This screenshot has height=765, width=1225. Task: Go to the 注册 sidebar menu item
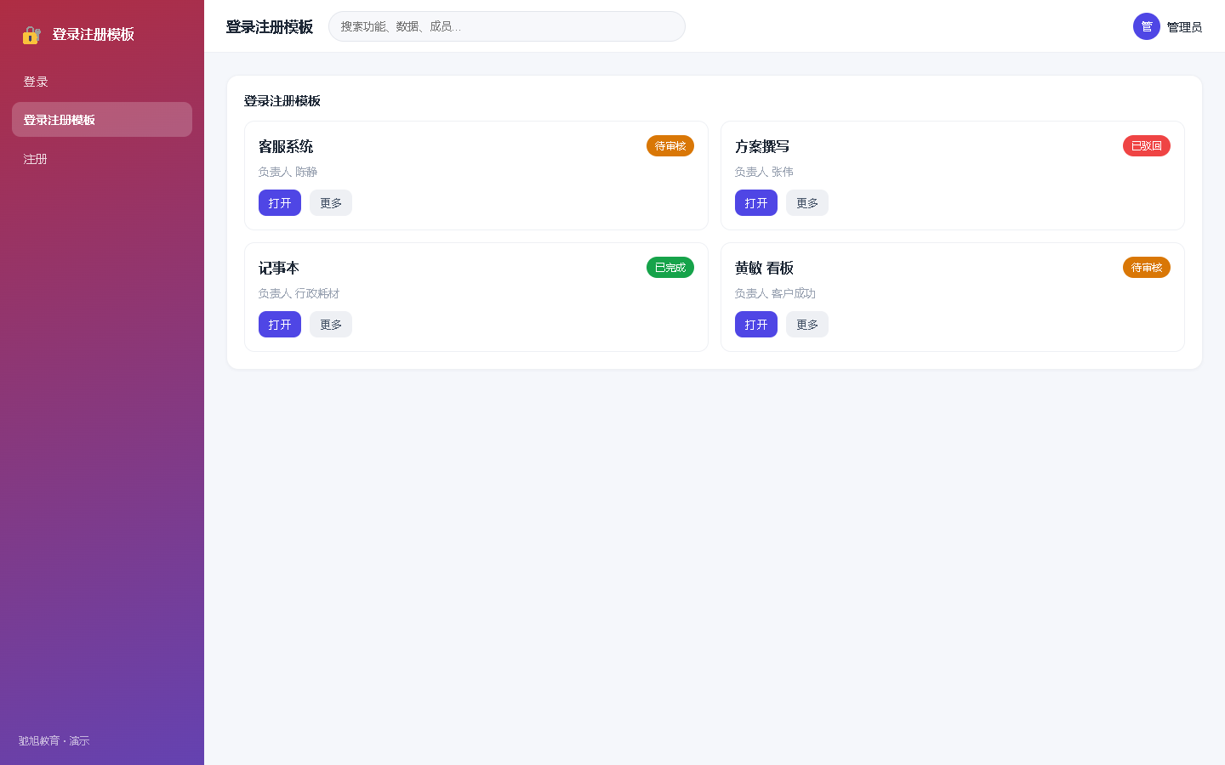click(102, 159)
